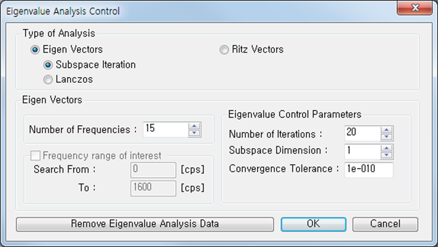The image size is (438, 247).
Task: Enable Frequency range of interest checkbox
Action: (x=36, y=155)
